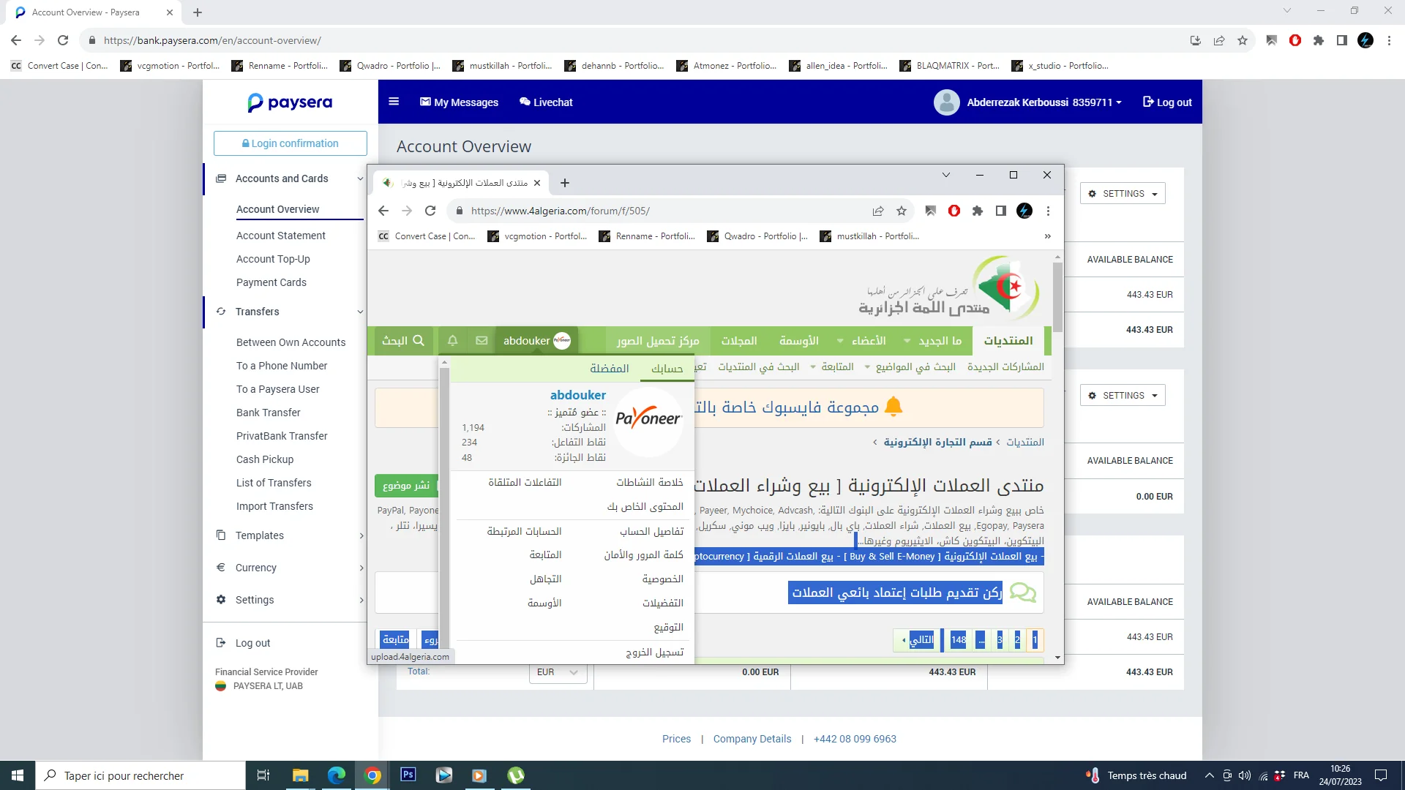
Task: Click the Login confirmation button
Action: click(291, 143)
